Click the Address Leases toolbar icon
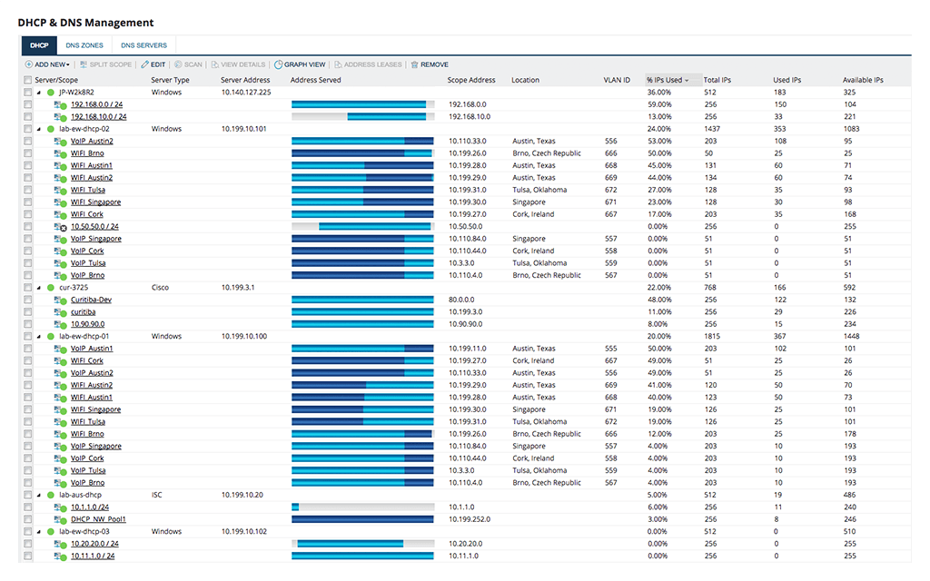930x581 pixels. tap(339, 65)
